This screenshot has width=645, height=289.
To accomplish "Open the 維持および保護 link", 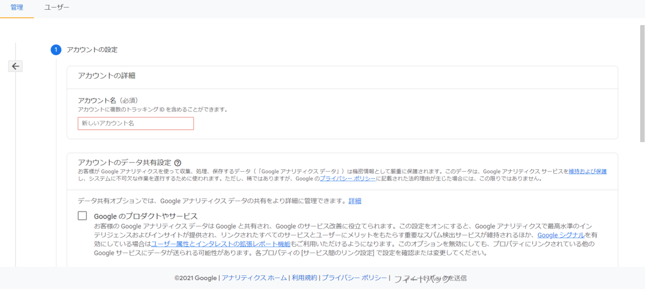I will 588,171.
